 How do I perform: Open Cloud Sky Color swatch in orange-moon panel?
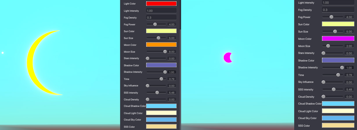coord(161,120)
